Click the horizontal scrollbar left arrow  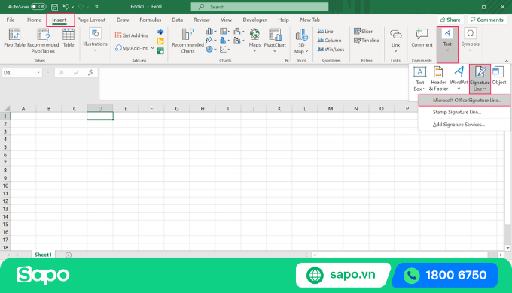pos(315,255)
